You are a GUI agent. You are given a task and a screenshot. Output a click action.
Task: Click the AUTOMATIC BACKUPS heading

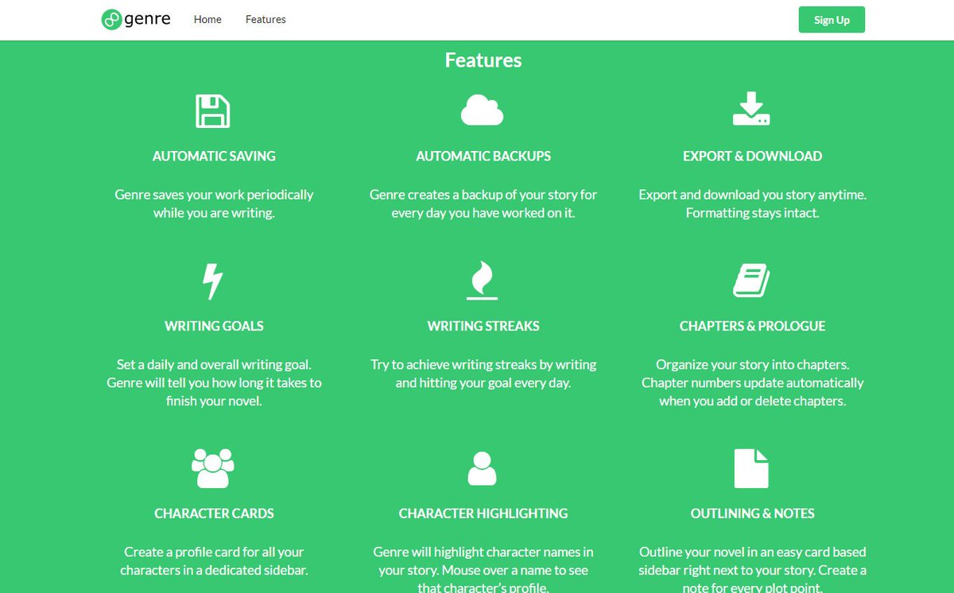tap(483, 157)
